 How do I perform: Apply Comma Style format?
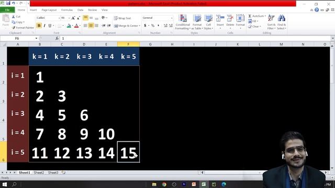158,26
